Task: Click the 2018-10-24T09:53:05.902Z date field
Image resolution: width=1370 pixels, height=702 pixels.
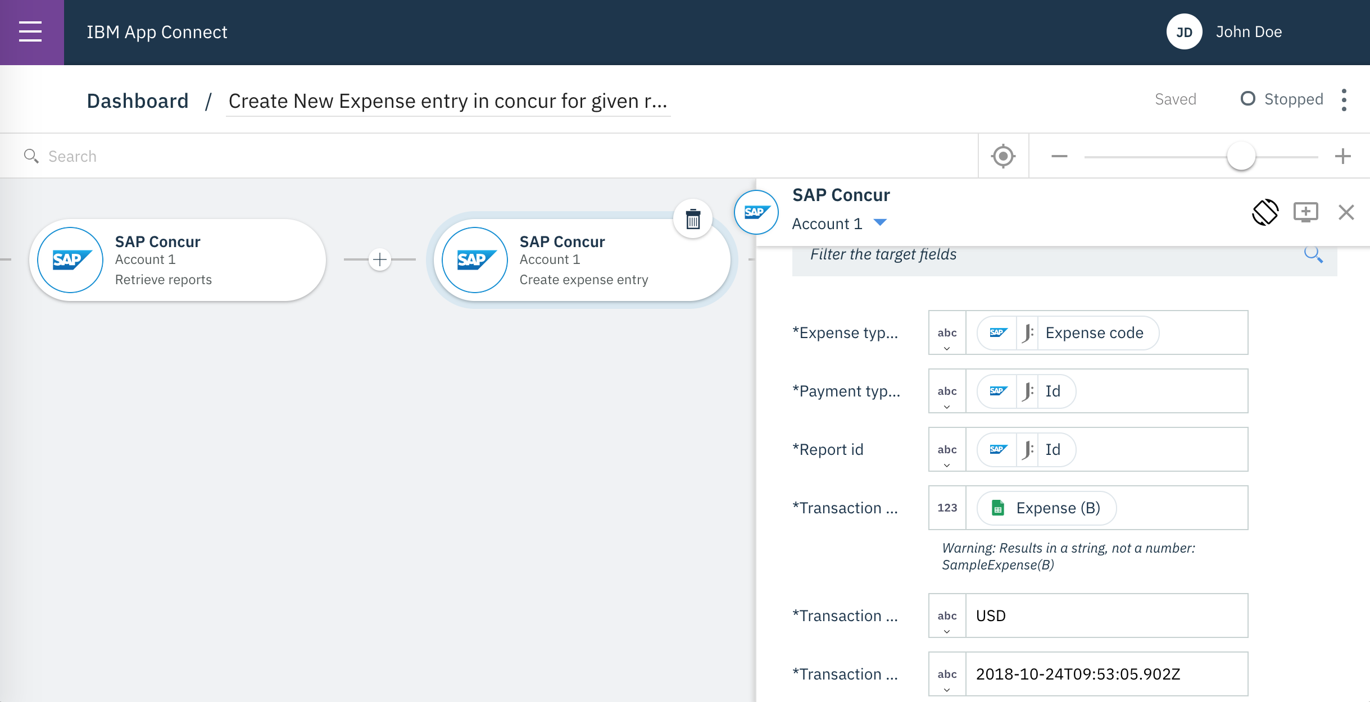Action: coord(1106,674)
